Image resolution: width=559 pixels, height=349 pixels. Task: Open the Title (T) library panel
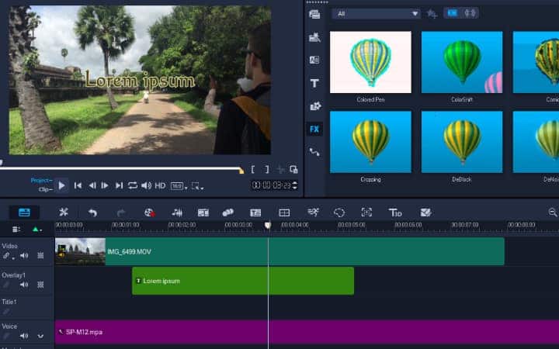pos(314,83)
